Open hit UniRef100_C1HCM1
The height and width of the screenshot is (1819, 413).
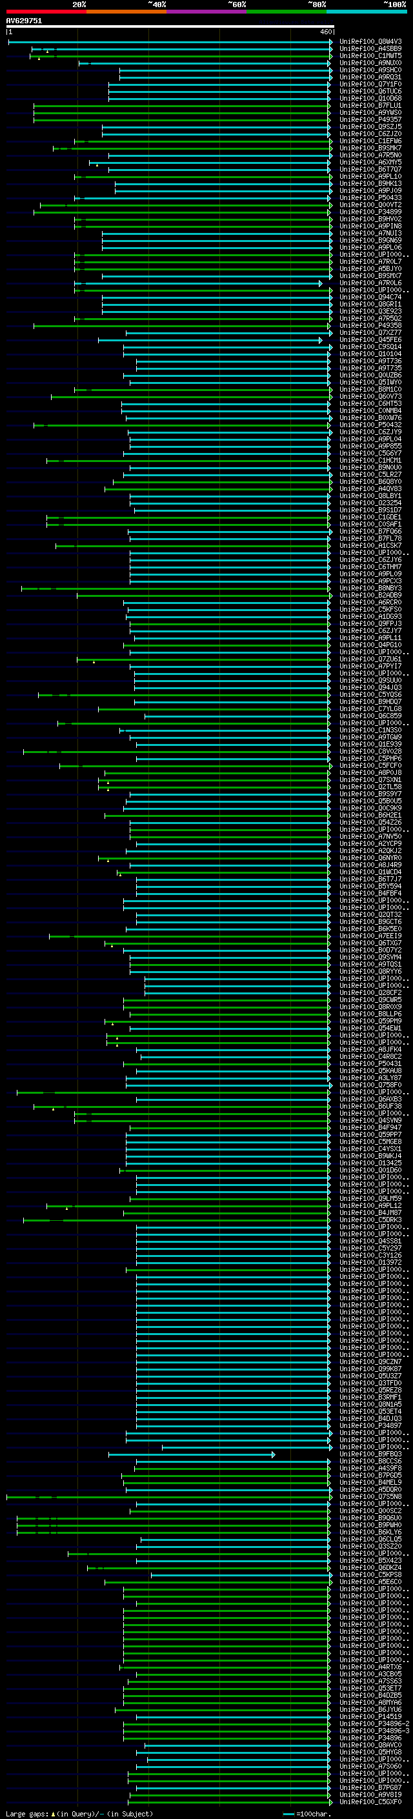(x=370, y=461)
